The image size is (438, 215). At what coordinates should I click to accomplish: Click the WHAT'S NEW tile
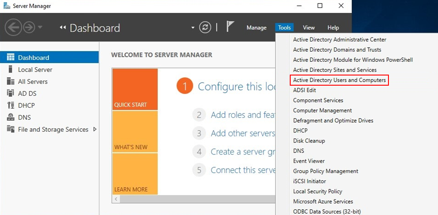pyautogui.click(x=134, y=131)
